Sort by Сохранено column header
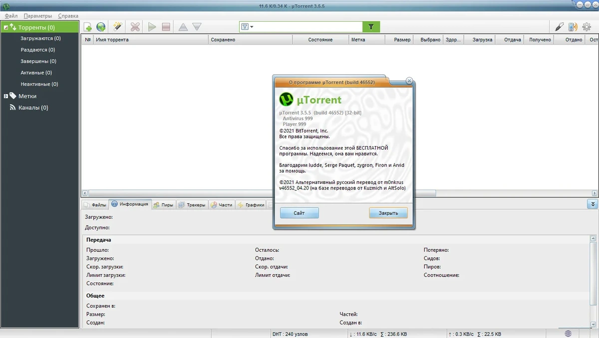 point(250,40)
